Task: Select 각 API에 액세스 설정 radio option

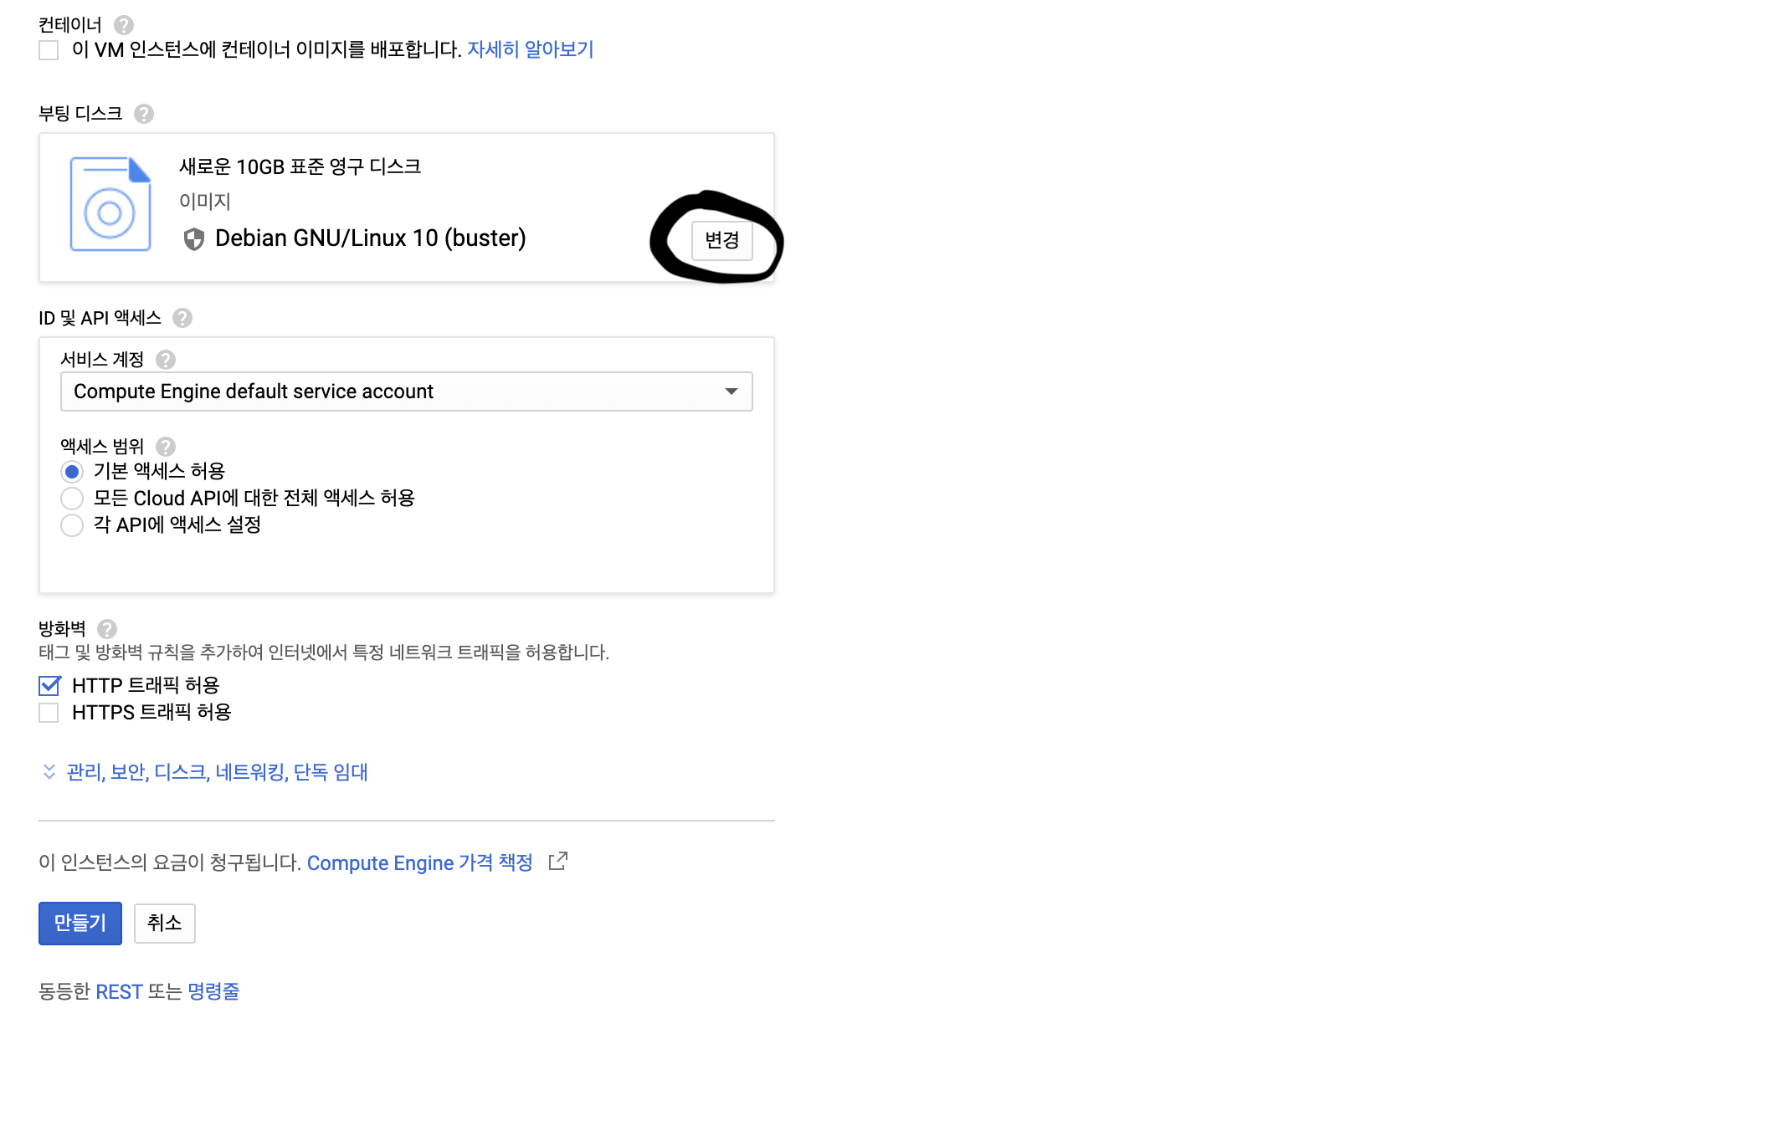Action: pyautogui.click(x=72, y=525)
